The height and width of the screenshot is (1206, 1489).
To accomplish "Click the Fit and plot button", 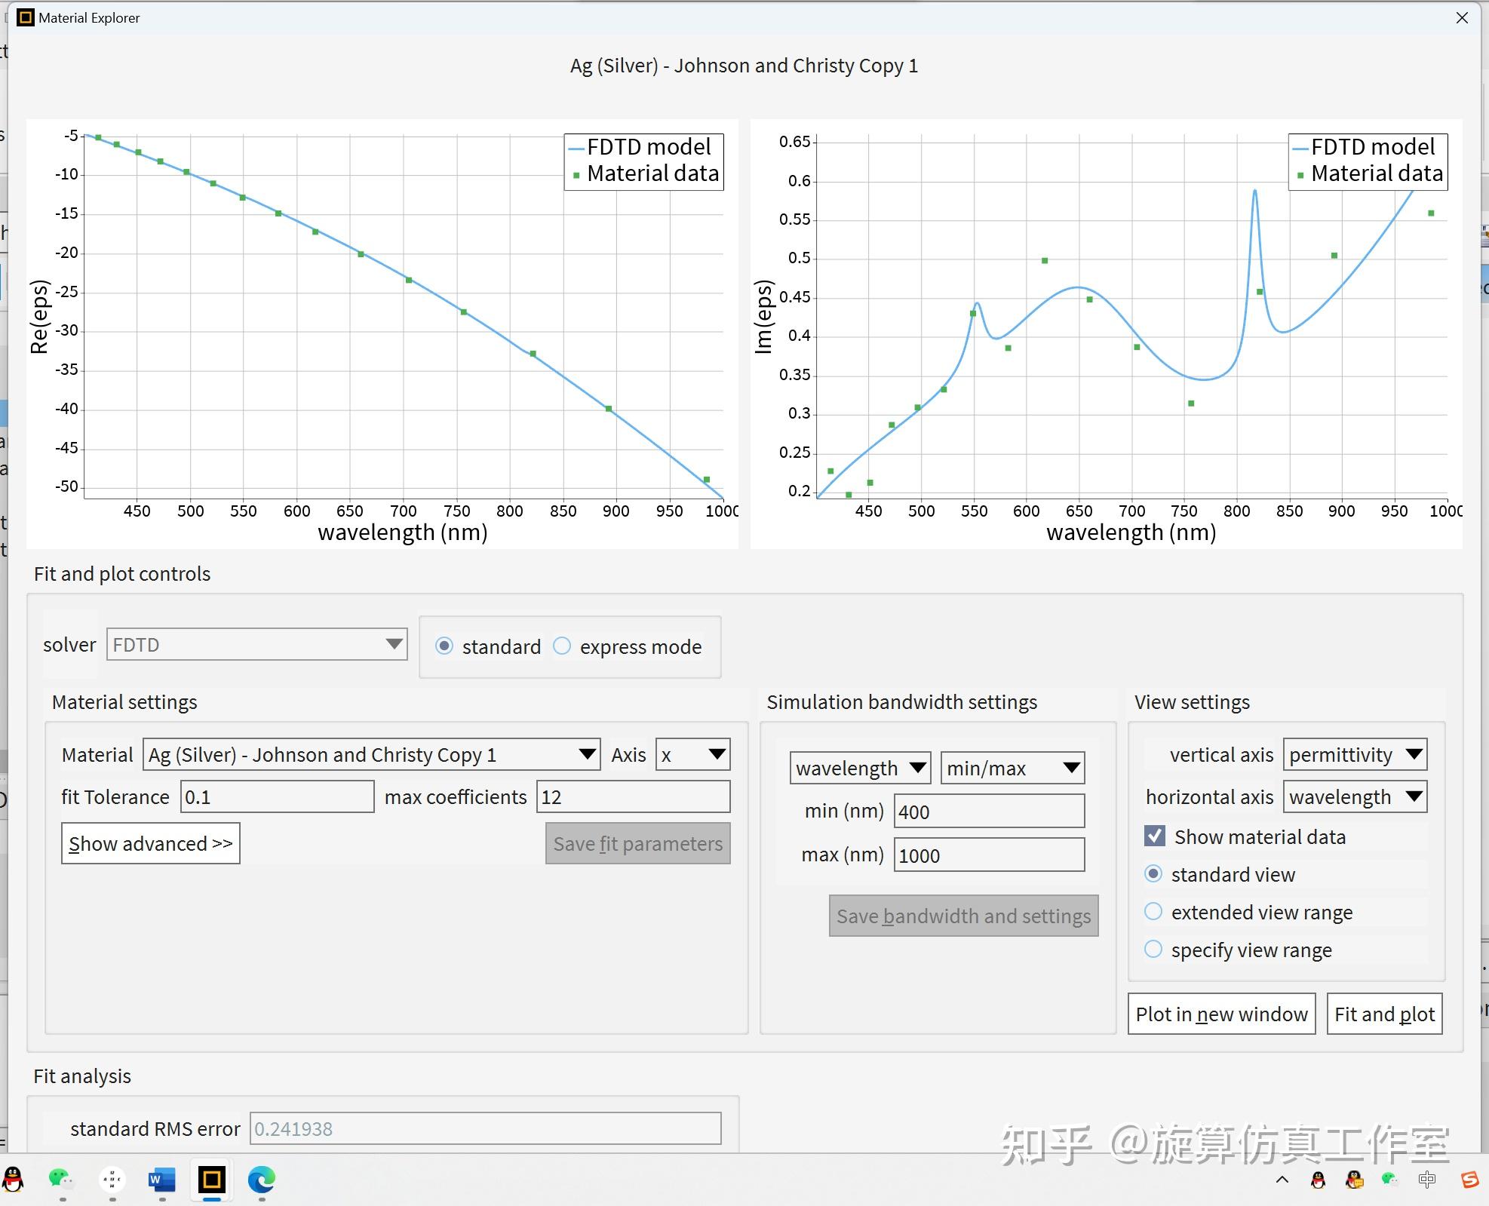I will [x=1384, y=1014].
